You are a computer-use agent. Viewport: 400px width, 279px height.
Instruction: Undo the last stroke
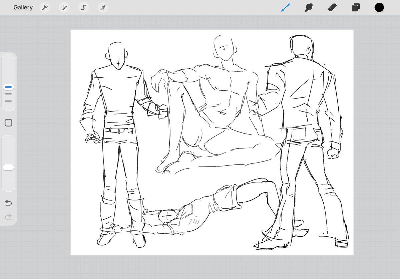tap(8, 203)
